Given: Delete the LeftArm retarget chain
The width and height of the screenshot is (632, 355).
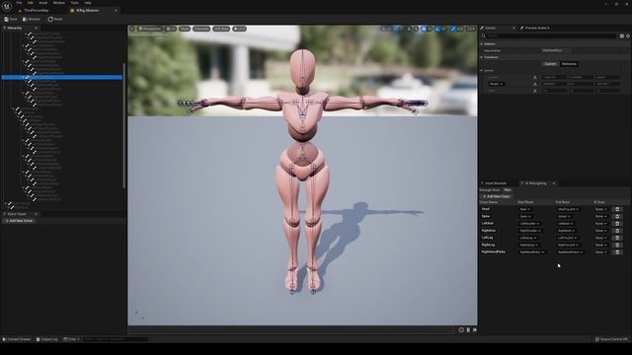Looking at the screenshot, I should tap(617, 224).
